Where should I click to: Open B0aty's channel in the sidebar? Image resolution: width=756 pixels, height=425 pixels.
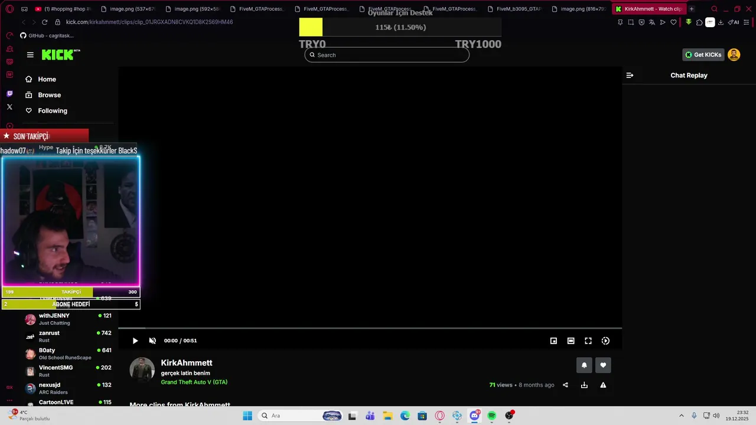[x=68, y=354]
